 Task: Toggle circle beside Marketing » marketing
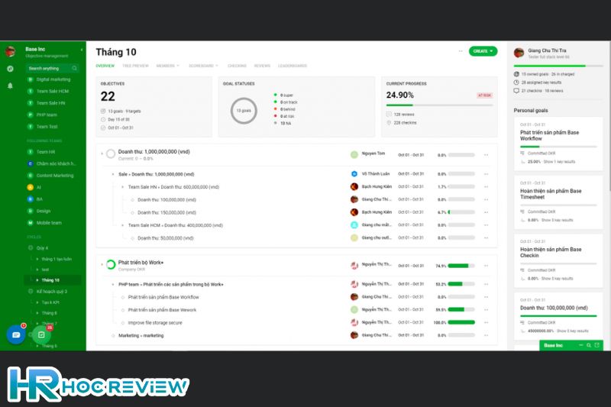pos(113,335)
